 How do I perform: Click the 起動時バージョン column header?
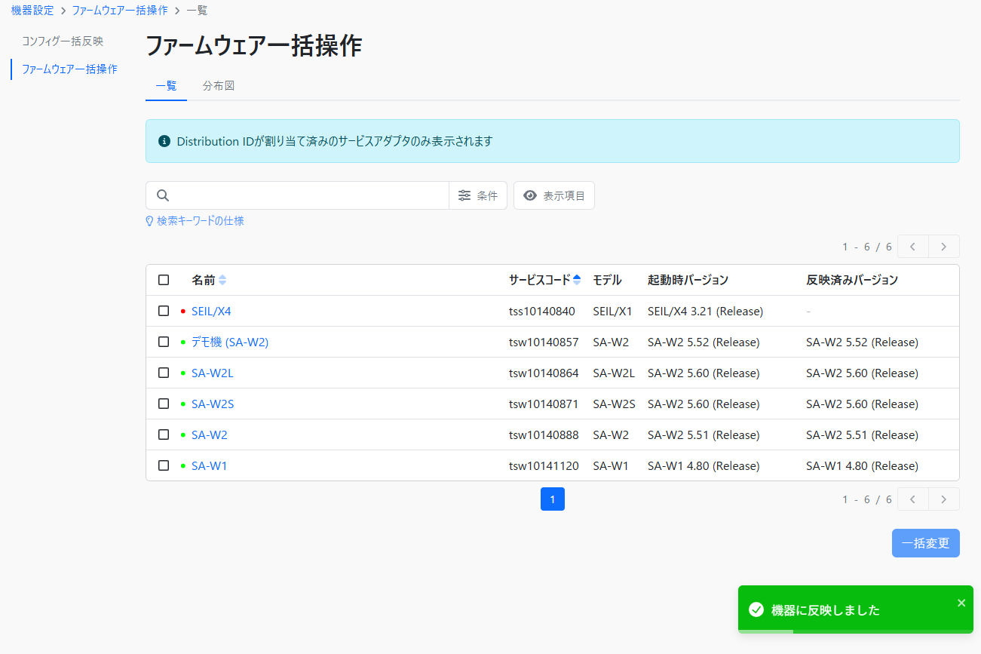click(688, 280)
